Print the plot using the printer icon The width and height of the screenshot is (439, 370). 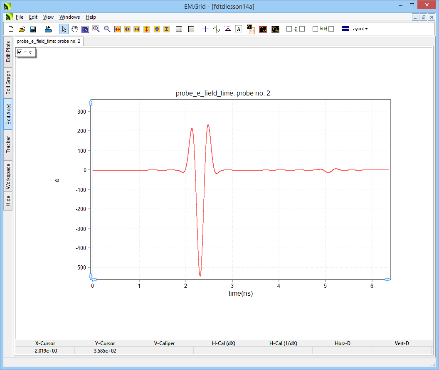pos(48,29)
